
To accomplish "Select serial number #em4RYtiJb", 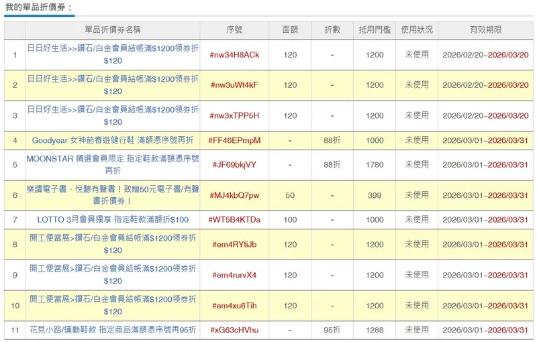I will 234,245.
